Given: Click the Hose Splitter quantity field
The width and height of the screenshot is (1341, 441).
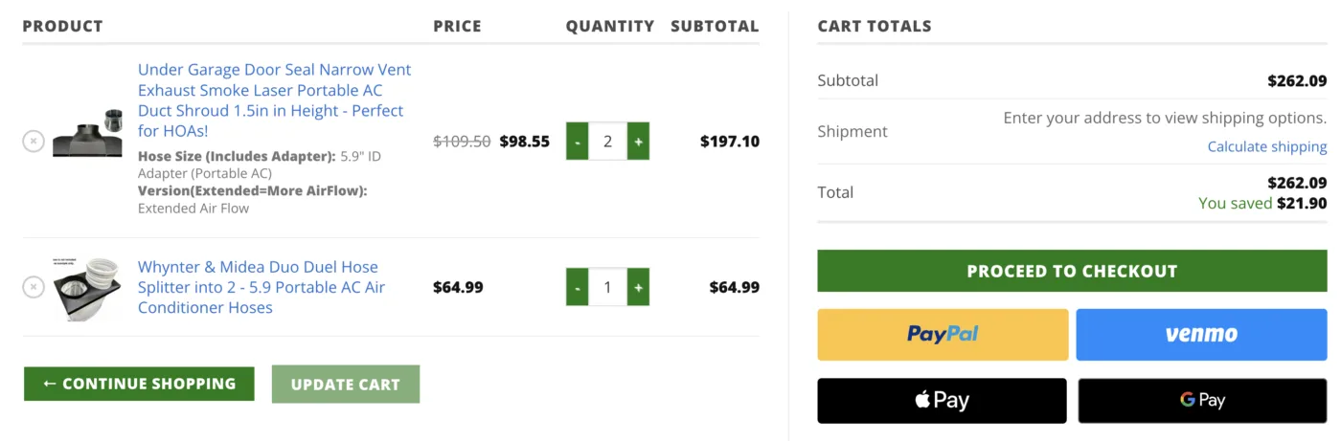Looking at the screenshot, I should (607, 287).
